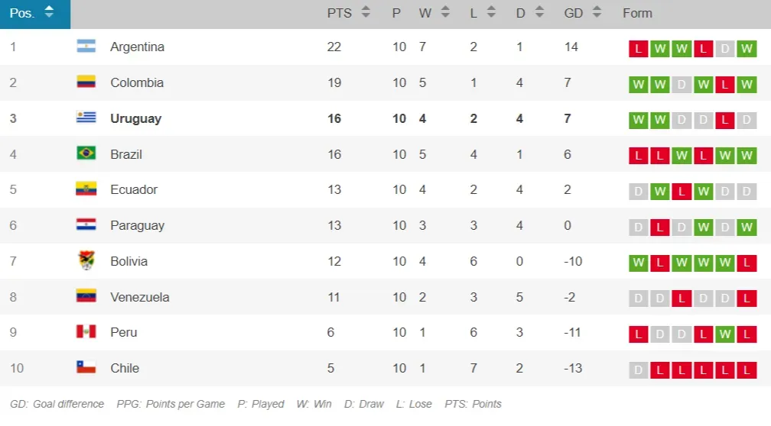Open the Venezuela team link
The width and height of the screenshot is (771, 426).
coord(140,298)
